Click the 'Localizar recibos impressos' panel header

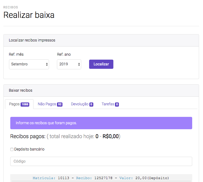(x=101, y=40)
